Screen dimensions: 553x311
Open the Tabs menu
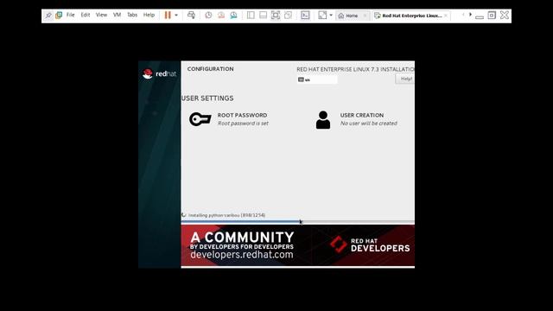pos(132,15)
